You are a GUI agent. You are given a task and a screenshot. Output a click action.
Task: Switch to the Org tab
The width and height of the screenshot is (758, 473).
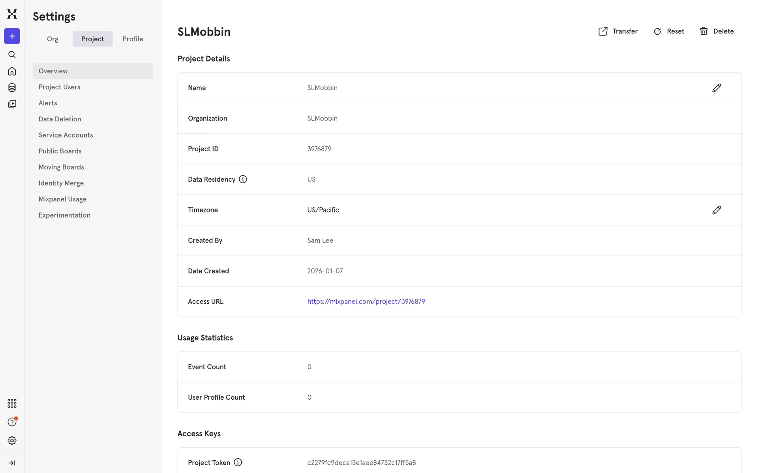tap(53, 39)
